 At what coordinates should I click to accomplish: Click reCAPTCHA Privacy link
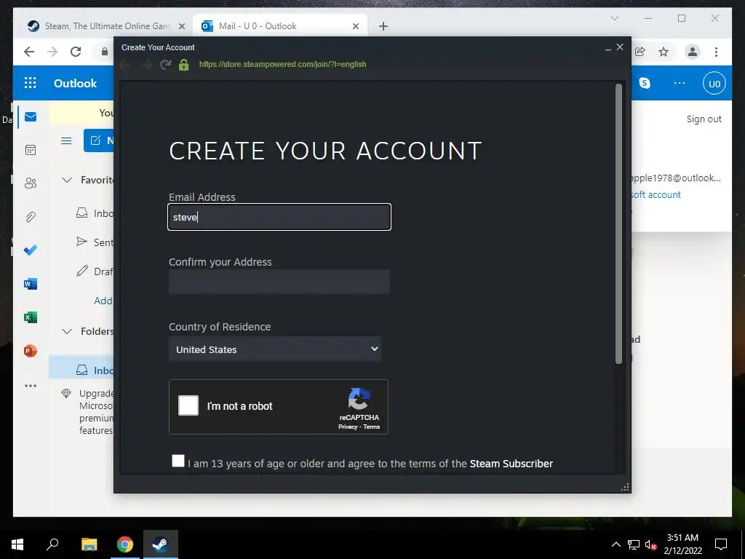pyautogui.click(x=347, y=427)
